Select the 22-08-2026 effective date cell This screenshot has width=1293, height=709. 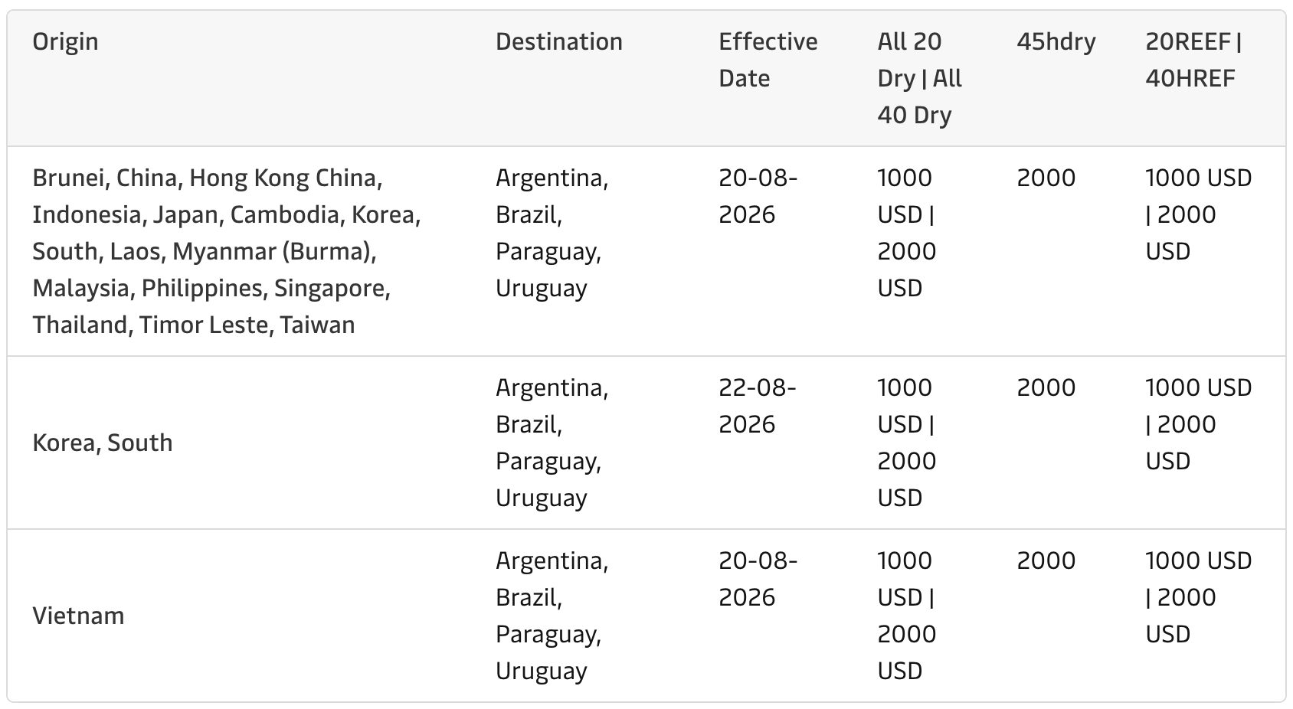coord(758,406)
